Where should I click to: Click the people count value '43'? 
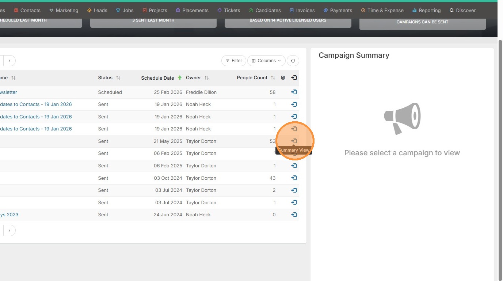tap(273, 178)
